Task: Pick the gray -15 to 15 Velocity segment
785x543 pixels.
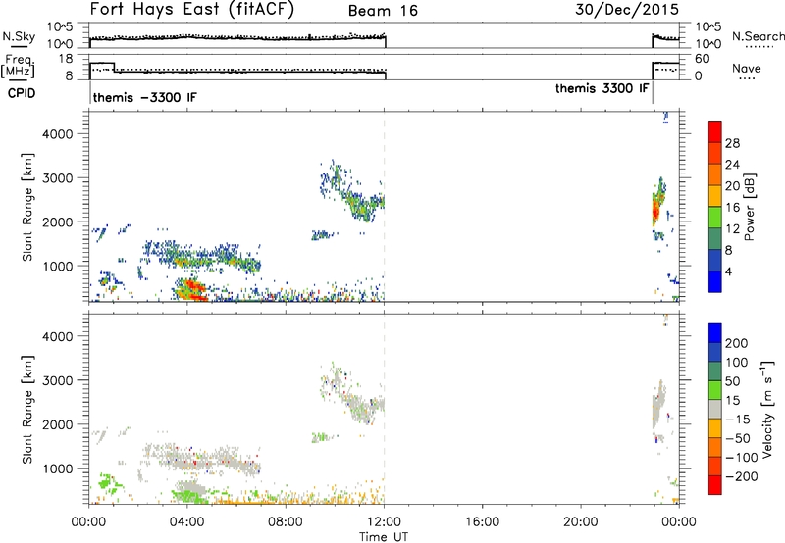Action: 715,409
